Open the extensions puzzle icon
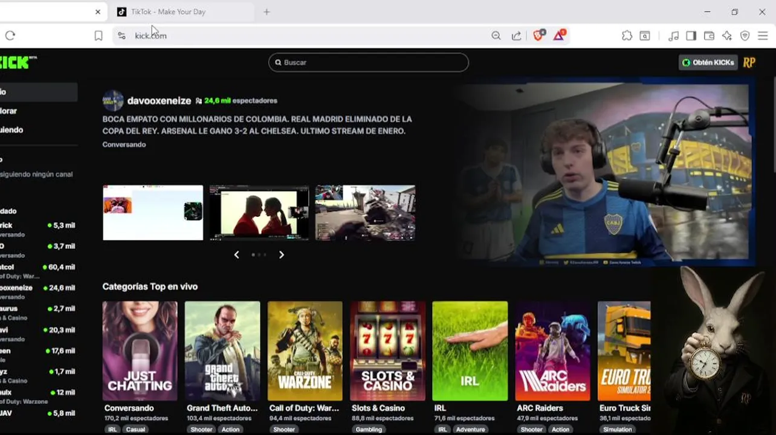This screenshot has height=435, width=776. (627, 36)
